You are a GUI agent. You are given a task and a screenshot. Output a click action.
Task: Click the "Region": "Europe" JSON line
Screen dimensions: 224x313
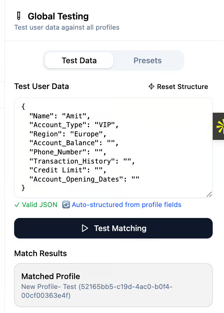(x=68, y=134)
